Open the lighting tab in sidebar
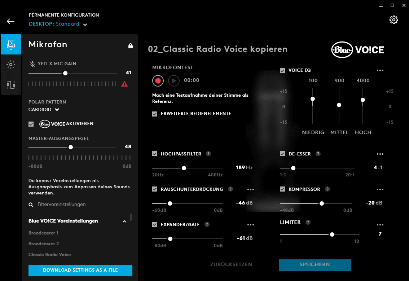Image resolution: width=409 pixels, height=281 pixels. 11,65
